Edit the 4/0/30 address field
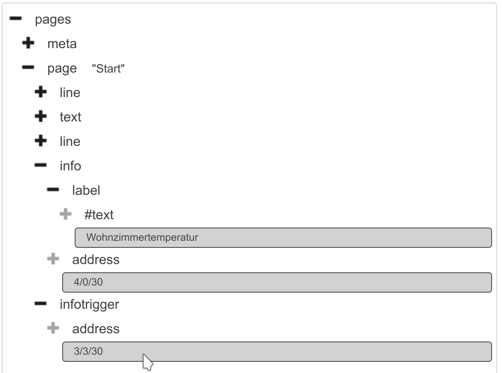Image resolution: width=502 pixels, height=373 pixels. (x=277, y=282)
